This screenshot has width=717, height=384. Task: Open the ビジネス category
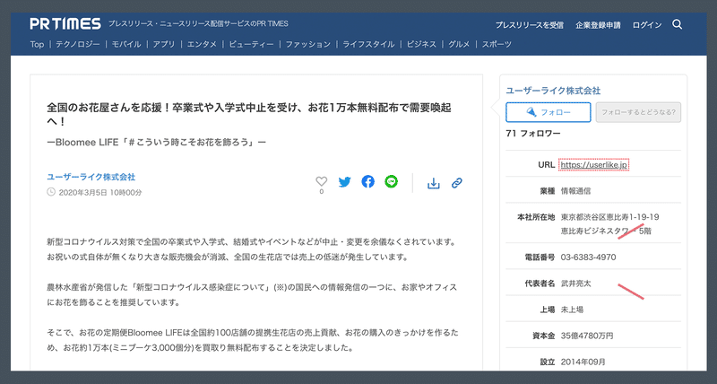421,44
